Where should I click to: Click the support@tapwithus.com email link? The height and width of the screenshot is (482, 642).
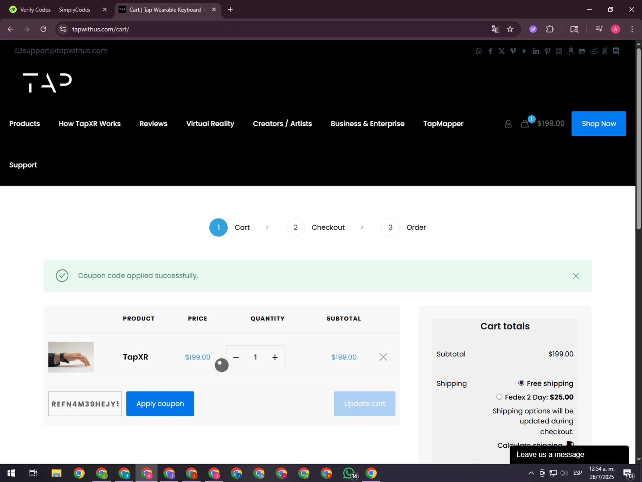pyautogui.click(x=61, y=51)
